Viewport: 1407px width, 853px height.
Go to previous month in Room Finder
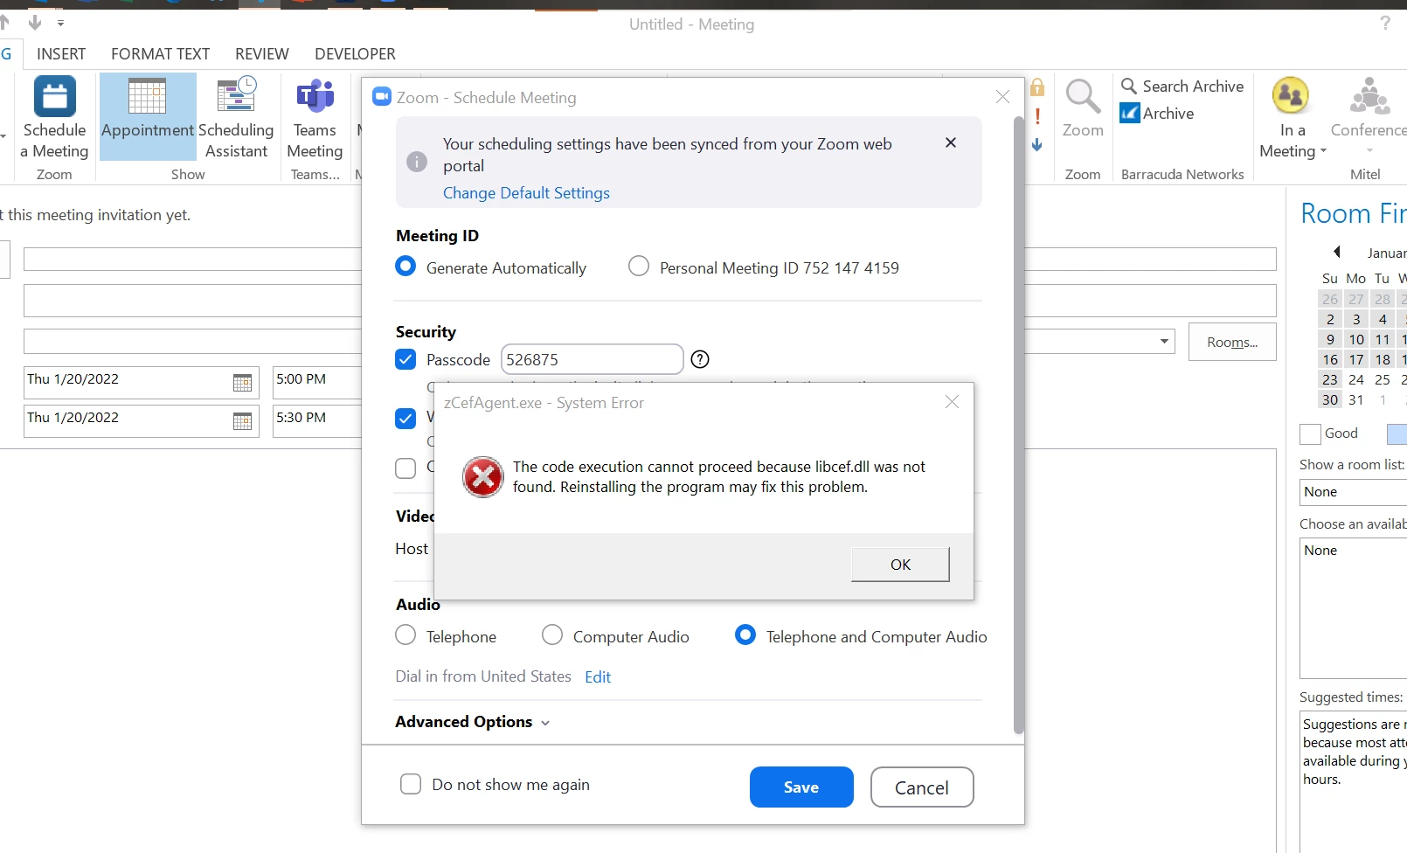1336,253
